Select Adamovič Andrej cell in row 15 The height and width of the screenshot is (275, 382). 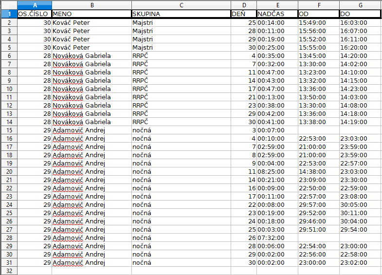92,130
